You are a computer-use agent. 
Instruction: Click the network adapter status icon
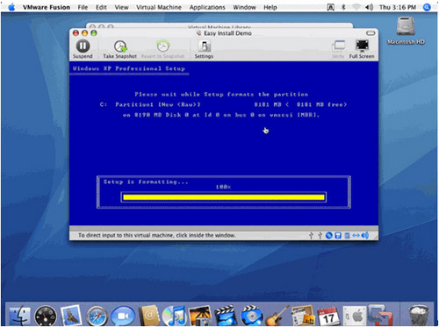click(356, 236)
